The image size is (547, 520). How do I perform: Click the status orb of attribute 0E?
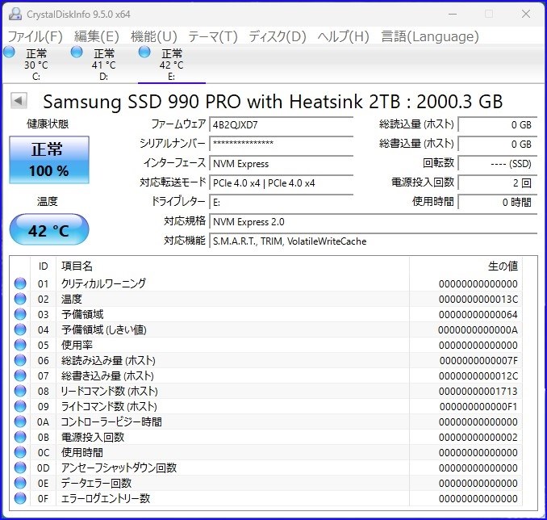(x=20, y=483)
